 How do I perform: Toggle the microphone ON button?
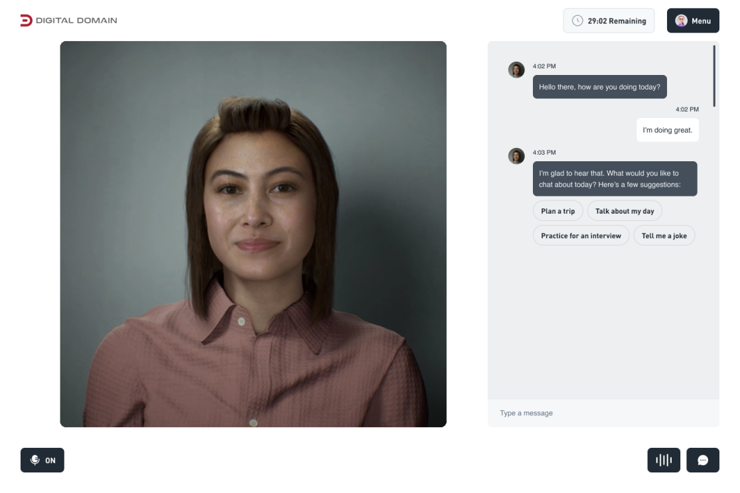tap(42, 460)
